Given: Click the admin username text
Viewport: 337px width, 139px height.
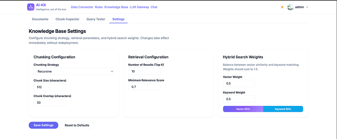Looking at the screenshot, I should pyautogui.click(x=299, y=7).
